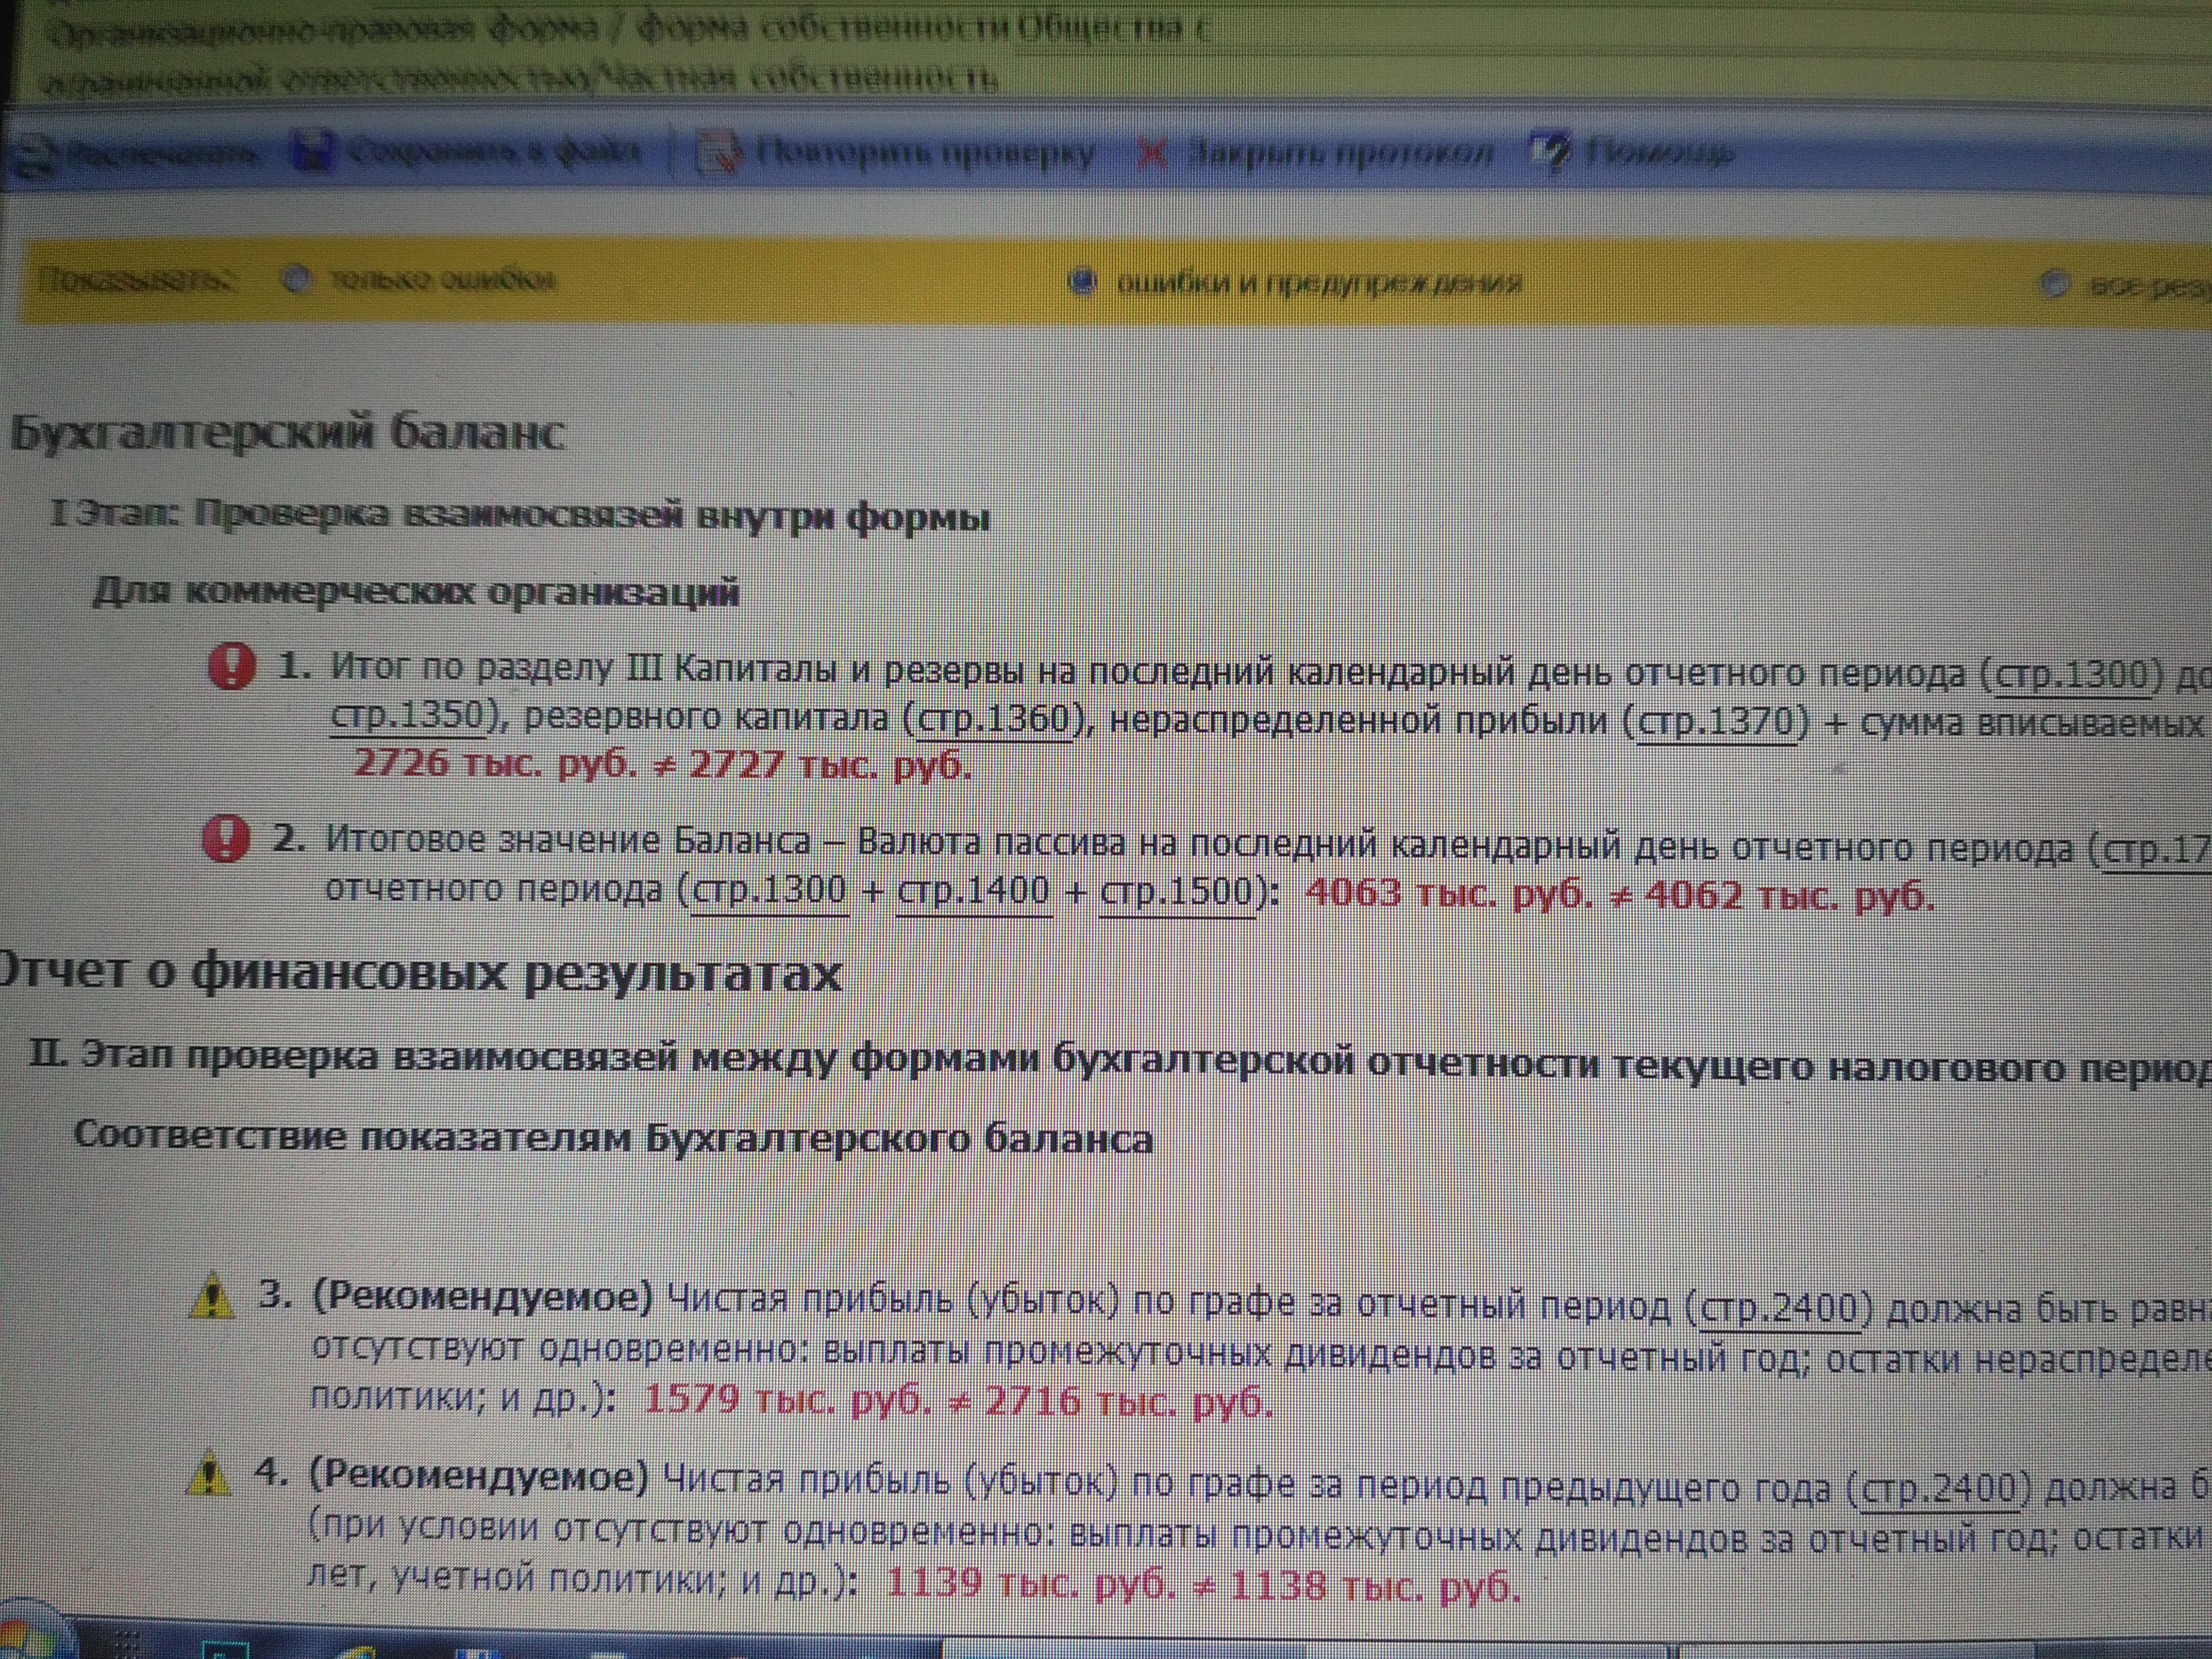Image resolution: width=2212 pixels, height=1659 pixels.
Task: Click the repeat check (Повторить проверку) icon
Action: click(720, 152)
